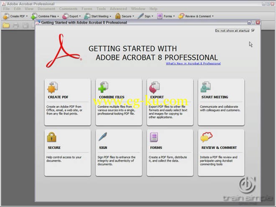This screenshot has width=276, height=207.
Task: Click the Combine Files toolbar icon
Action: point(34,16)
